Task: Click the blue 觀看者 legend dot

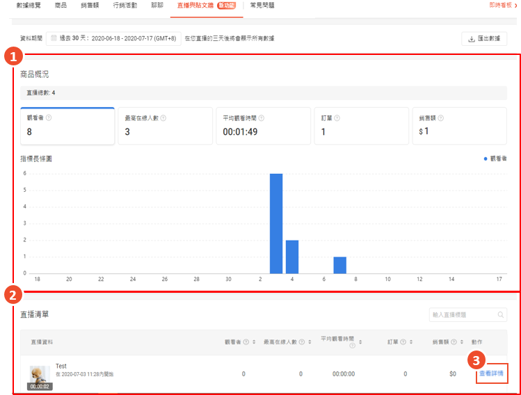Action: click(x=486, y=159)
